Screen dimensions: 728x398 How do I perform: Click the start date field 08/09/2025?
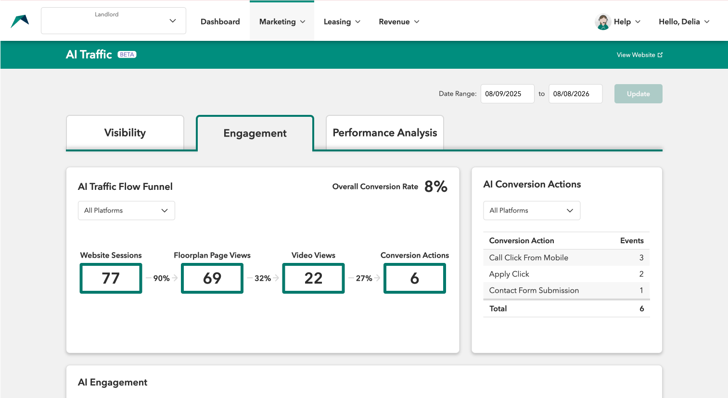(x=507, y=94)
